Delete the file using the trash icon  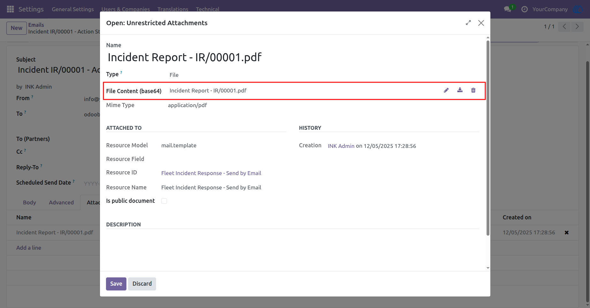pos(473,90)
